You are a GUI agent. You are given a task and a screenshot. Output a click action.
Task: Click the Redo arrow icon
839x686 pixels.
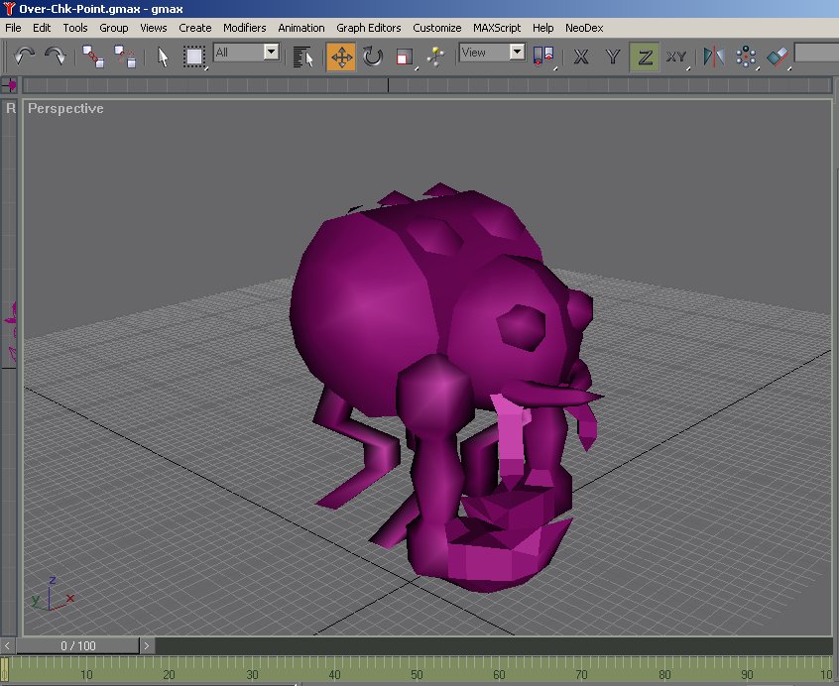[56, 56]
